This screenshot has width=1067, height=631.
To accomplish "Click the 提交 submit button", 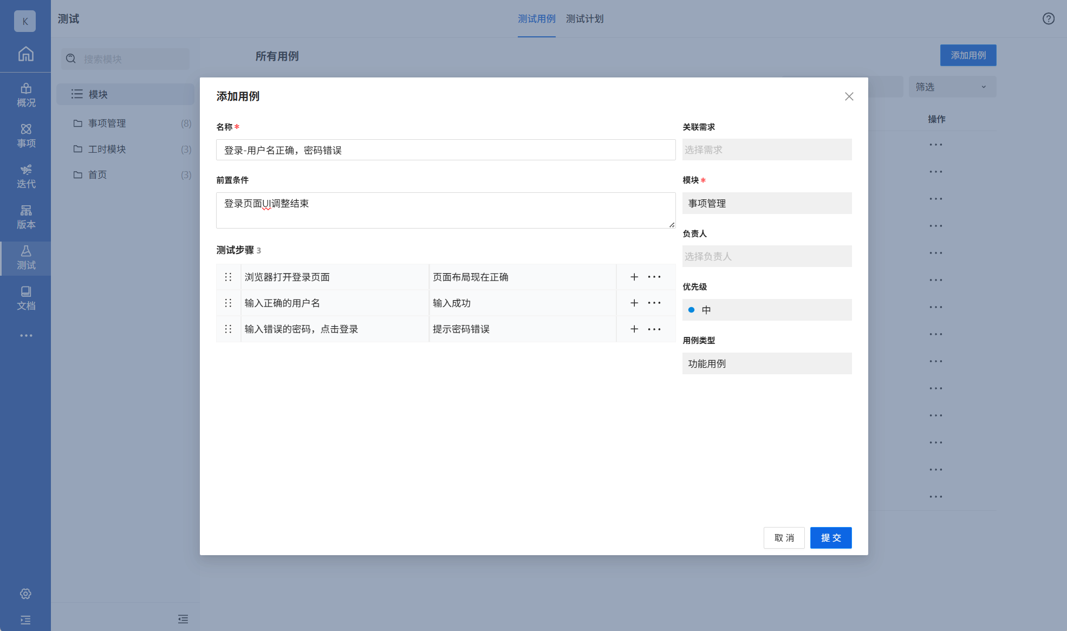I will [x=830, y=538].
